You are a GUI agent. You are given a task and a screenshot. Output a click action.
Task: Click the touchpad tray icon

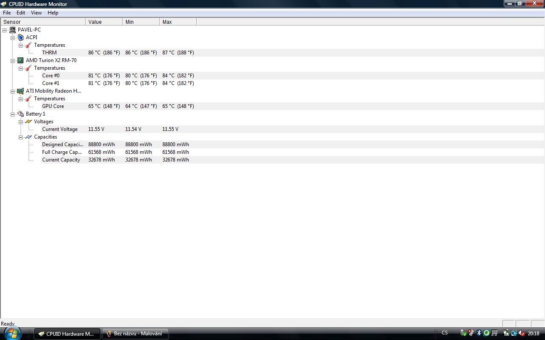coord(494,333)
